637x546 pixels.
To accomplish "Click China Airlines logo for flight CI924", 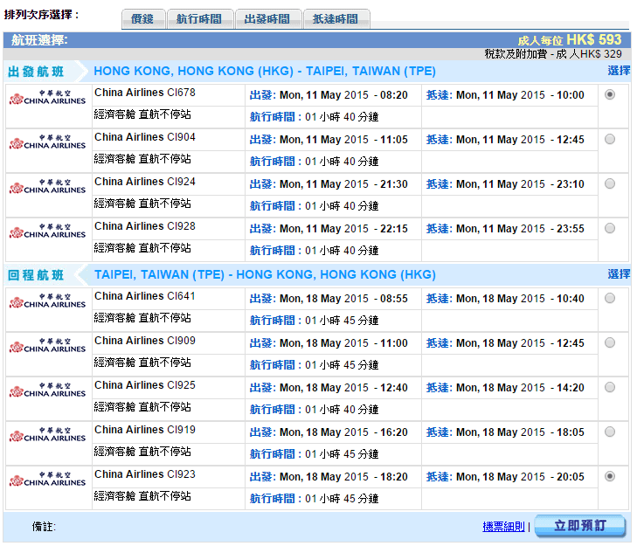I will coord(47,185).
